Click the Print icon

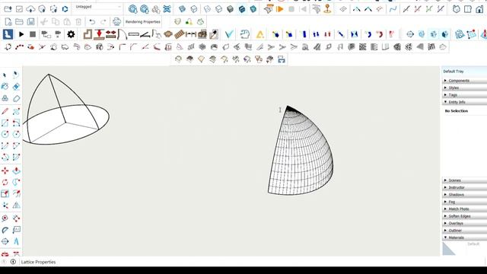116,22
